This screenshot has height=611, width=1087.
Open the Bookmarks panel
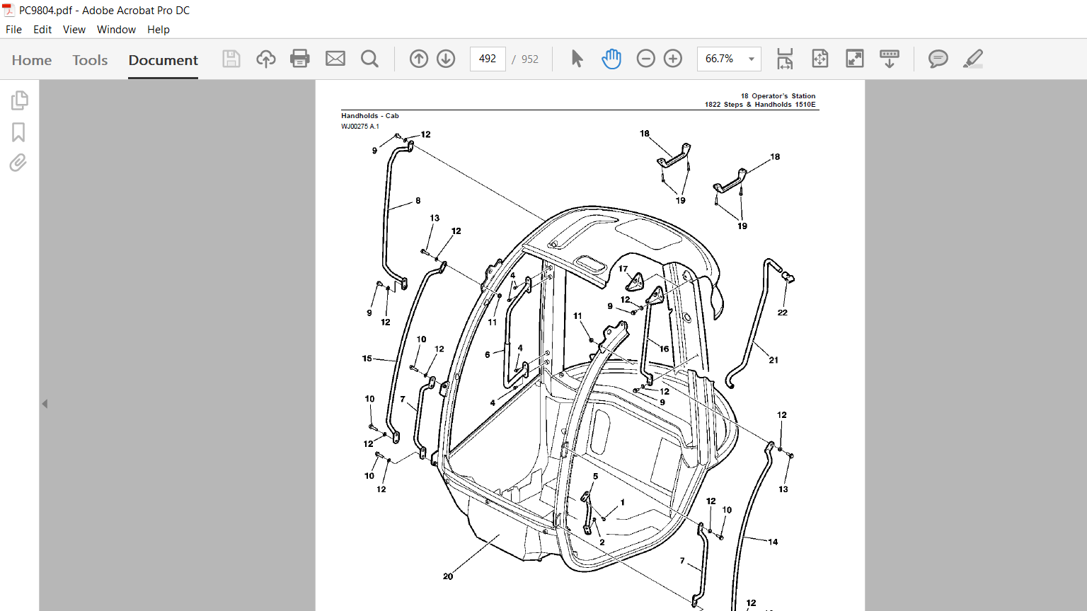pyautogui.click(x=18, y=132)
